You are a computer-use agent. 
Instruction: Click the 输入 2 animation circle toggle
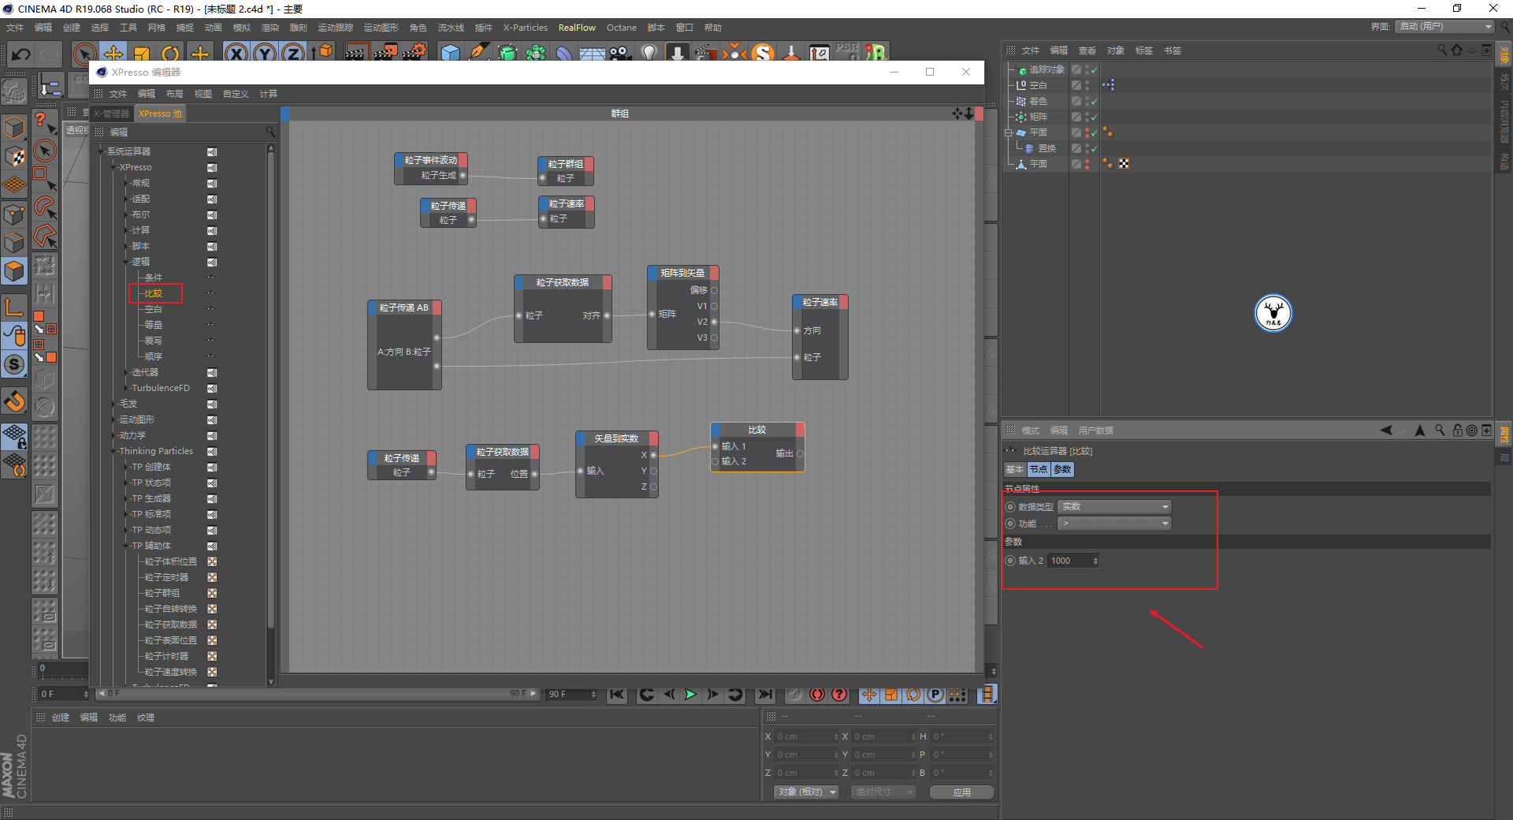[x=1010, y=561]
